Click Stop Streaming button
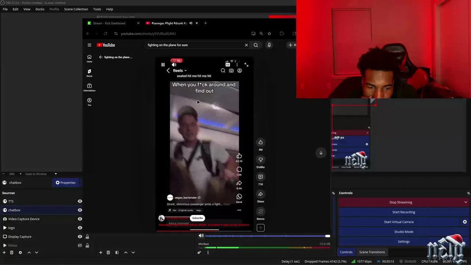The image size is (471, 265). coord(401,202)
